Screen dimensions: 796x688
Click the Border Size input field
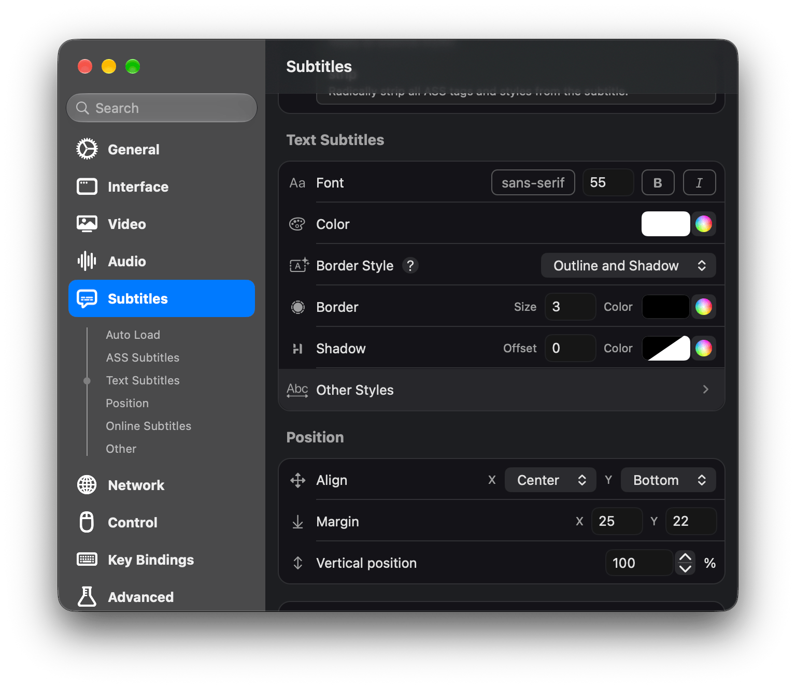point(571,307)
